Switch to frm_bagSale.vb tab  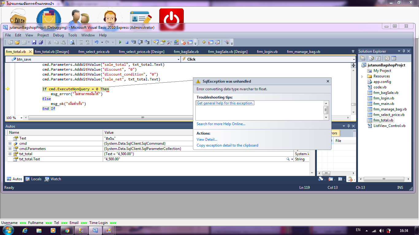[x=186, y=51]
